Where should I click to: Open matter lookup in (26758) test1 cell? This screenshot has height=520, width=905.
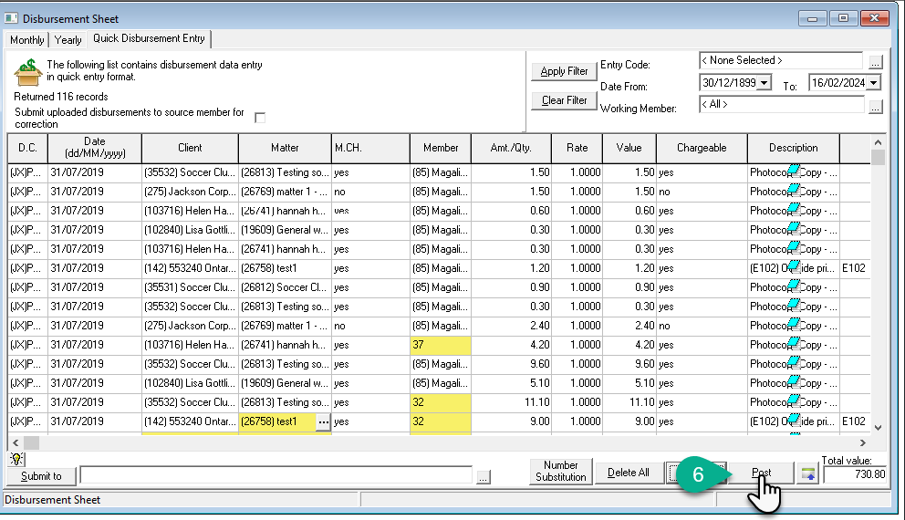pyautogui.click(x=323, y=421)
